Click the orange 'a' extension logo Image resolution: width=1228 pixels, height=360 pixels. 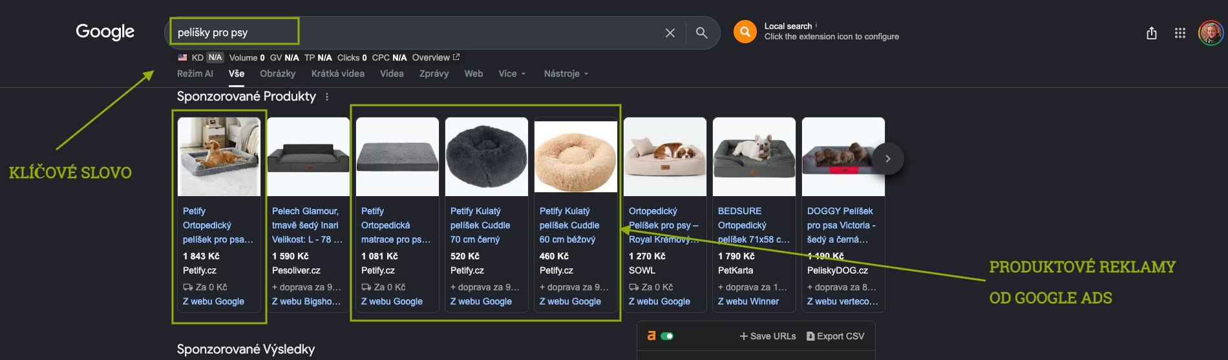(x=651, y=335)
